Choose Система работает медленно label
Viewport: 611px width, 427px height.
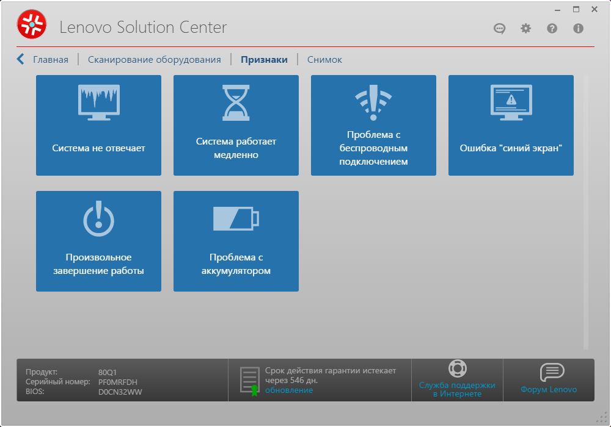[x=236, y=148]
